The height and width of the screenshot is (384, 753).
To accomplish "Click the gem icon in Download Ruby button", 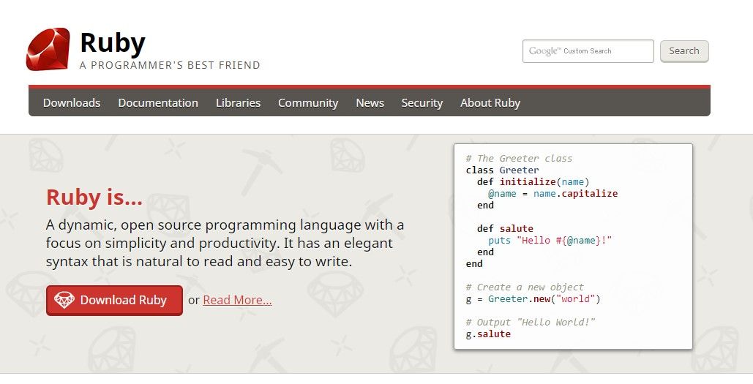I will (64, 300).
